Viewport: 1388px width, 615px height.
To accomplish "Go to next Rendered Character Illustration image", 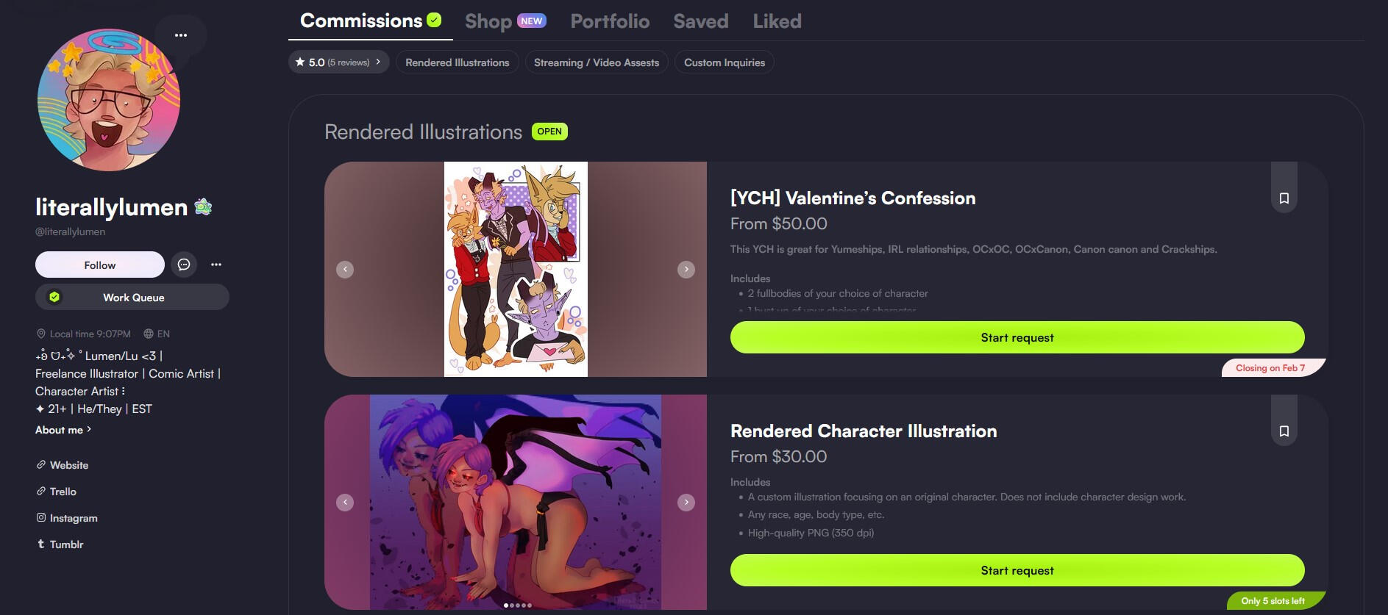I will (686, 503).
